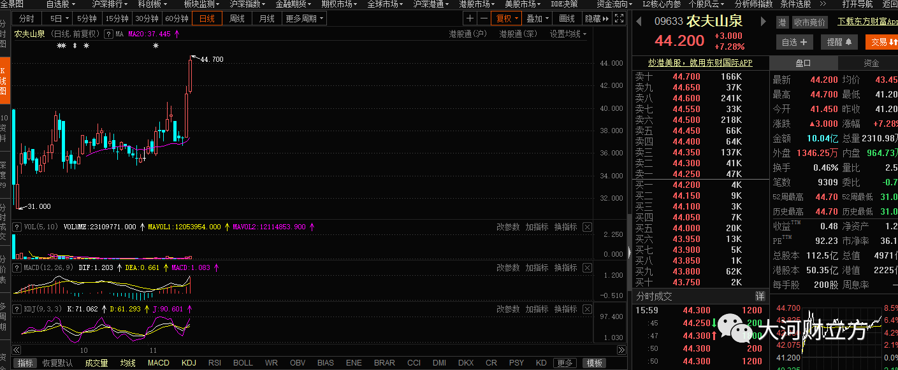Open 美股市场 menu dropdown
The width and height of the screenshot is (898, 370).
(523, 4)
